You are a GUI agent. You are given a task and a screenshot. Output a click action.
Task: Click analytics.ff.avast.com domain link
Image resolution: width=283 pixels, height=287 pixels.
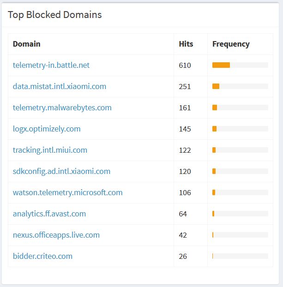(49, 214)
